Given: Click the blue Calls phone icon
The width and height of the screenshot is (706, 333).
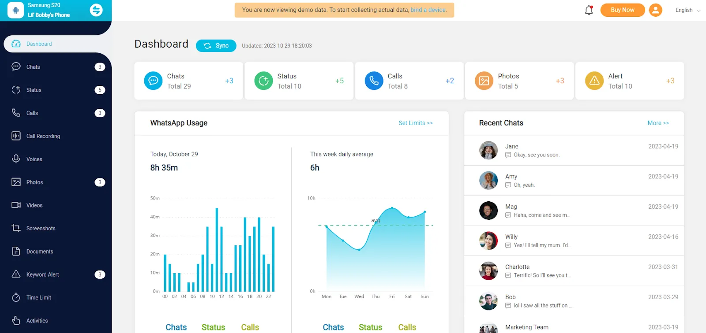Looking at the screenshot, I should click(374, 81).
